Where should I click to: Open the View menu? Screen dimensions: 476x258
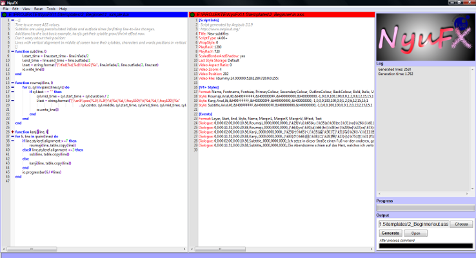(x=26, y=9)
